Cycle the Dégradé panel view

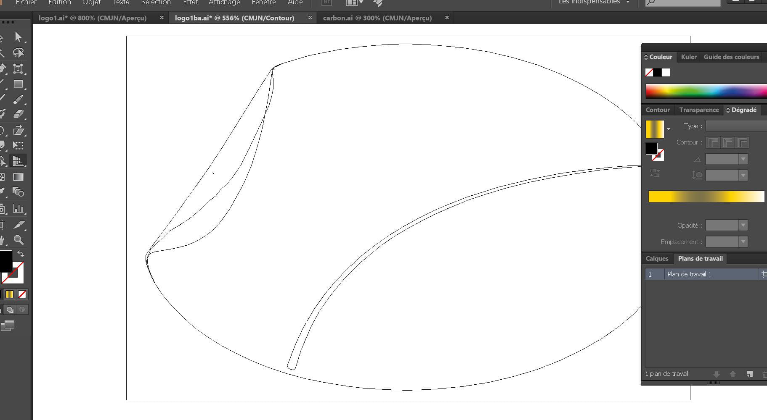click(x=728, y=110)
